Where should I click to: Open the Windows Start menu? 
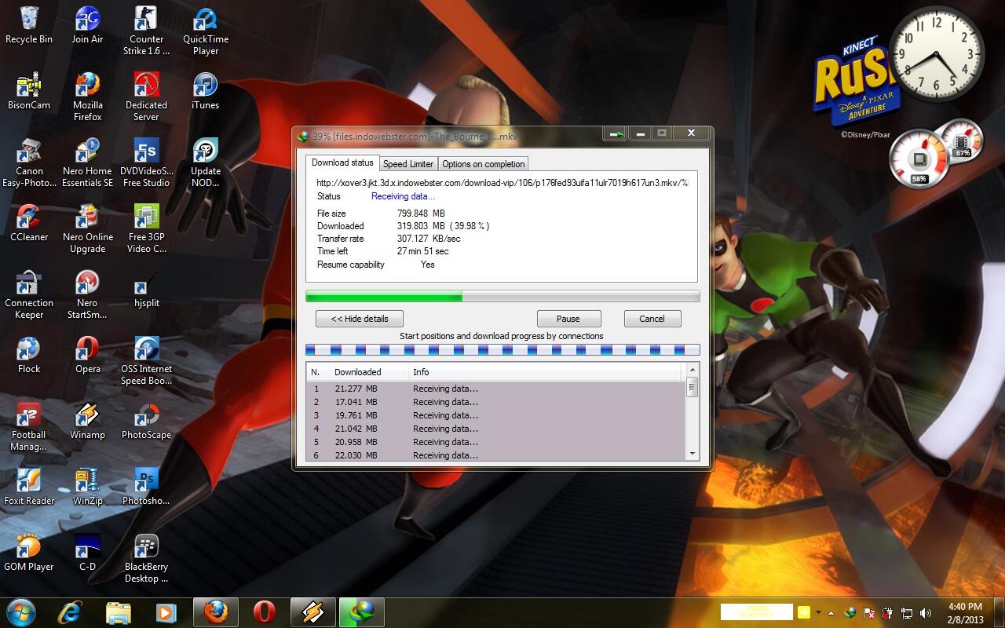click(20, 612)
